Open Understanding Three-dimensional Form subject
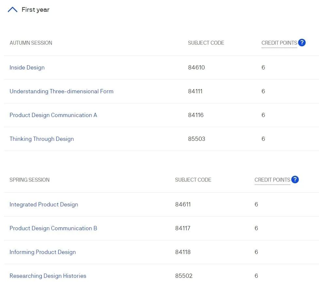The height and width of the screenshot is (285, 319). (x=61, y=91)
